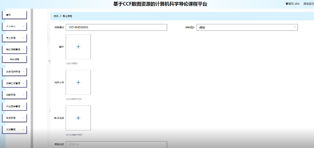
Task: Click the hint text under the 教学视频 upload box
Action: [74, 135]
